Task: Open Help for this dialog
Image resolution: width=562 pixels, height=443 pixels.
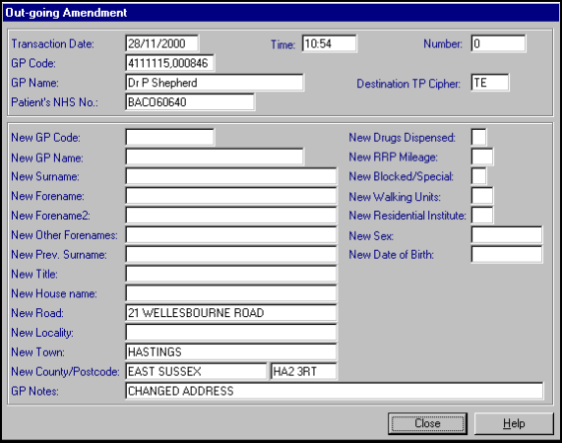Action: [514, 423]
